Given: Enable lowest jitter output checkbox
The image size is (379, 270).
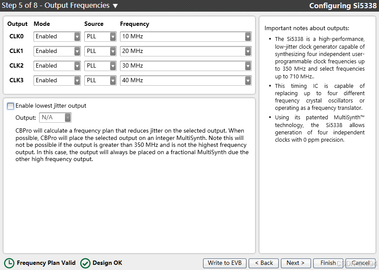Looking at the screenshot, I should 10,106.
